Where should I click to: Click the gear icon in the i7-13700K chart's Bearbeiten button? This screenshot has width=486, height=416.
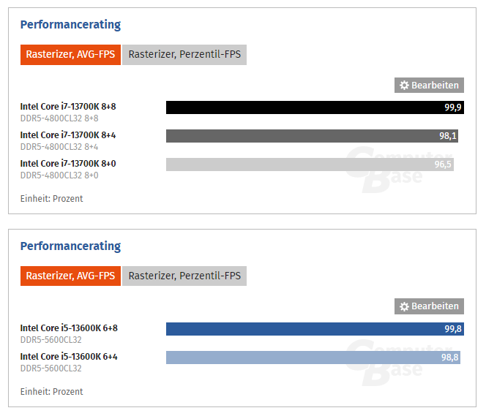pyautogui.click(x=404, y=85)
